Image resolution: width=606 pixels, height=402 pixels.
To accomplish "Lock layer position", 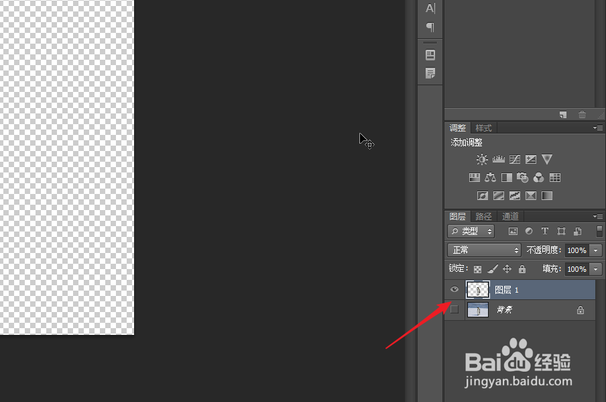I will (x=507, y=269).
